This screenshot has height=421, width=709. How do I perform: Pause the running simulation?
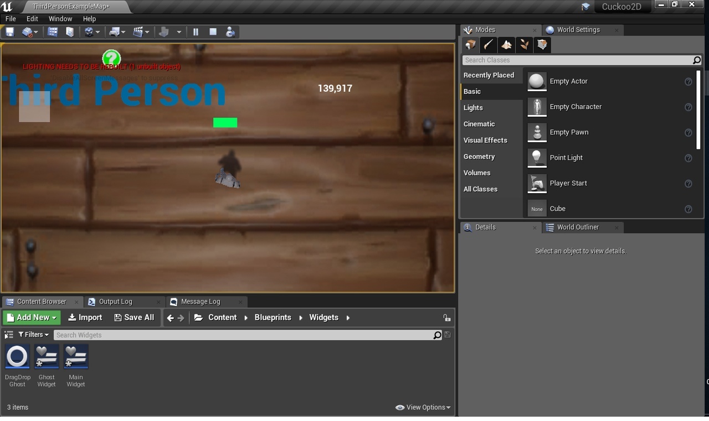point(196,32)
